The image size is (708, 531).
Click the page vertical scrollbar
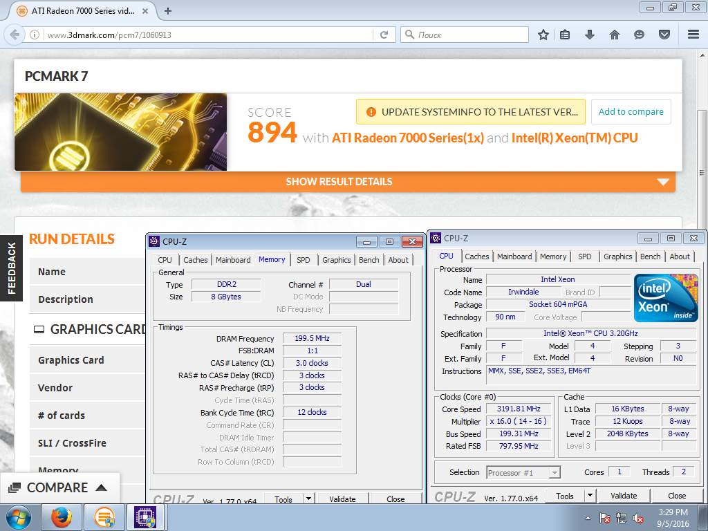(702, 172)
